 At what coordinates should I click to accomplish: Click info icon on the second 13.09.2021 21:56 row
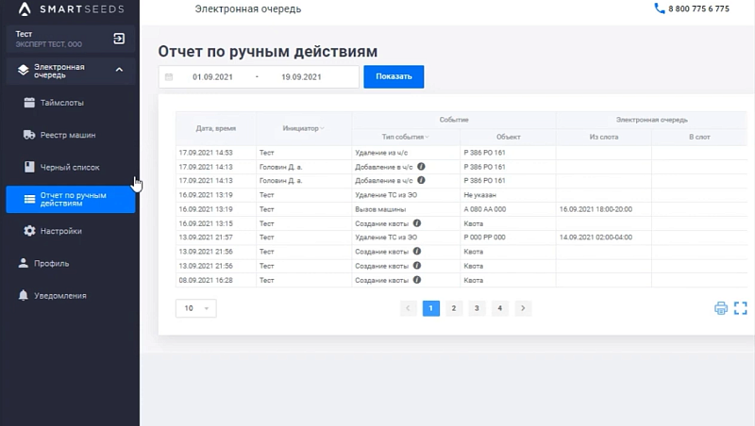417,266
